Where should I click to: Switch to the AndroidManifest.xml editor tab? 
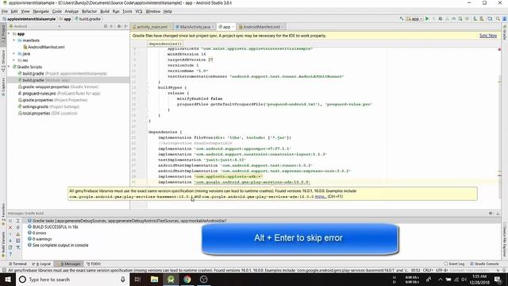point(261,26)
